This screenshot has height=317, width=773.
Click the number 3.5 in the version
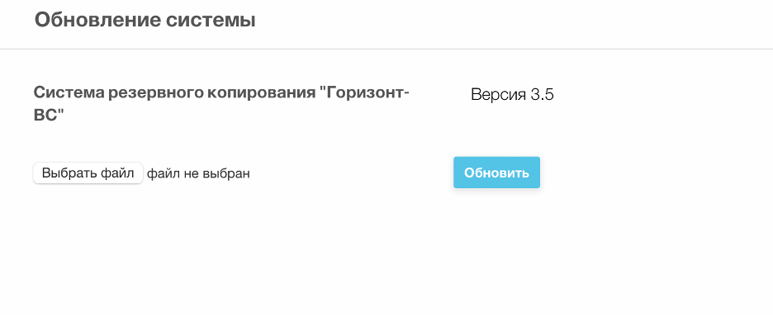543,94
